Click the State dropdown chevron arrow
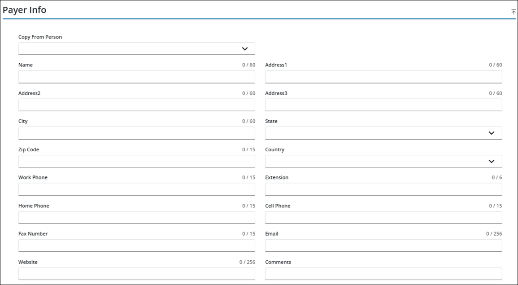The image size is (518, 285). click(492, 133)
